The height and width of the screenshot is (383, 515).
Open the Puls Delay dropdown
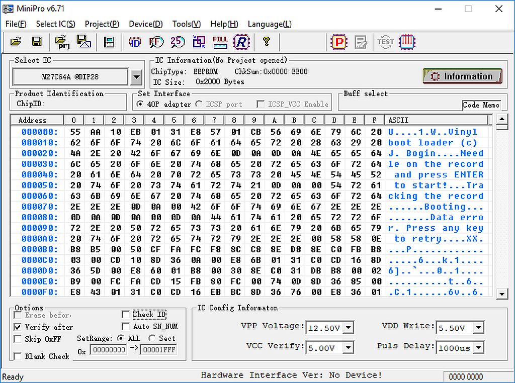click(x=478, y=347)
